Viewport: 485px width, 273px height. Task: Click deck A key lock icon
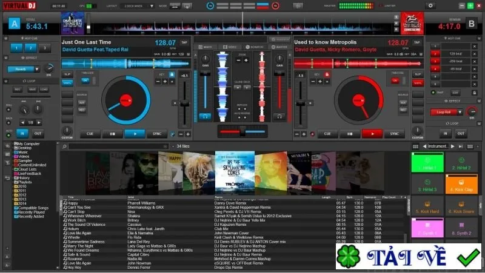[172, 74]
